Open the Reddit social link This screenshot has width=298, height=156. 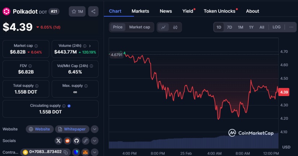click(68, 141)
